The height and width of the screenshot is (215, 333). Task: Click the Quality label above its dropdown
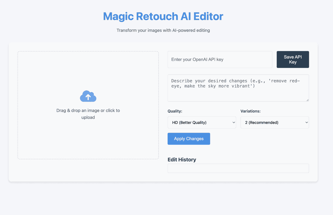pos(175,111)
